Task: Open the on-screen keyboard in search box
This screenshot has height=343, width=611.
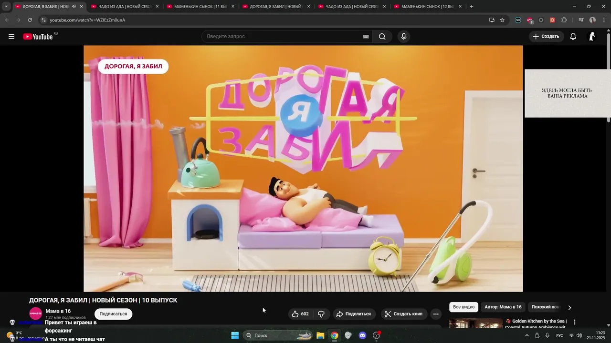Action: (366, 37)
